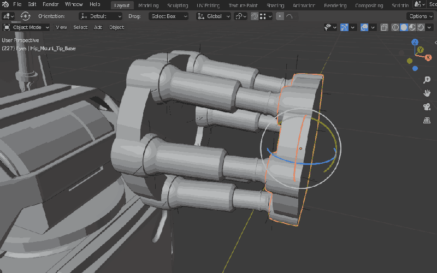437x273 pixels.
Task: Click the rotate tool settings icon
Action: click(x=25, y=16)
